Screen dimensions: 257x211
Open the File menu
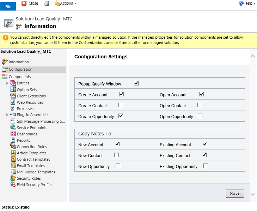[8, 7]
